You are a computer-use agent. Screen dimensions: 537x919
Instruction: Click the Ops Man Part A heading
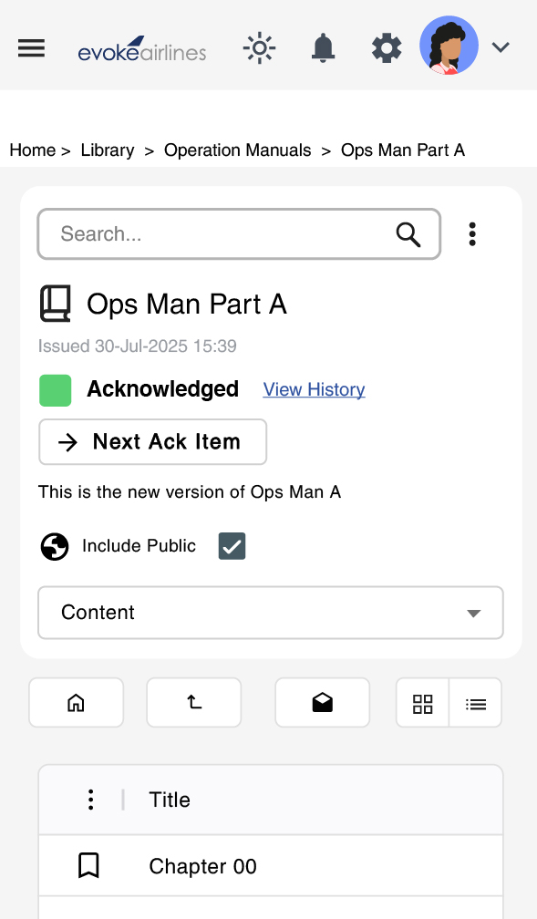187,305
